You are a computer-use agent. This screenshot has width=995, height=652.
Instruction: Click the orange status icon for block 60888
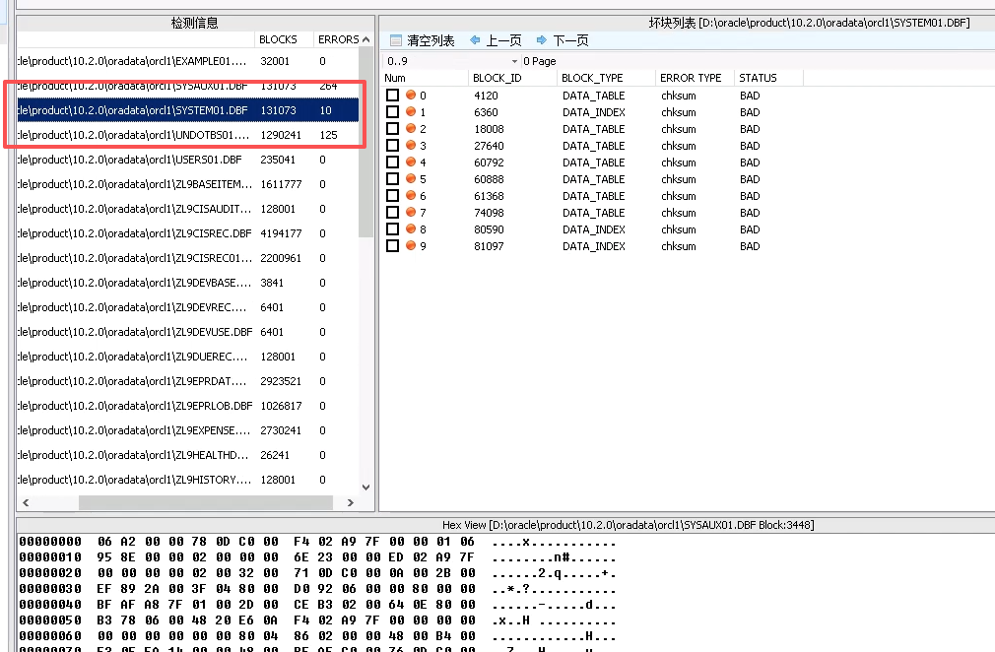point(411,179)
